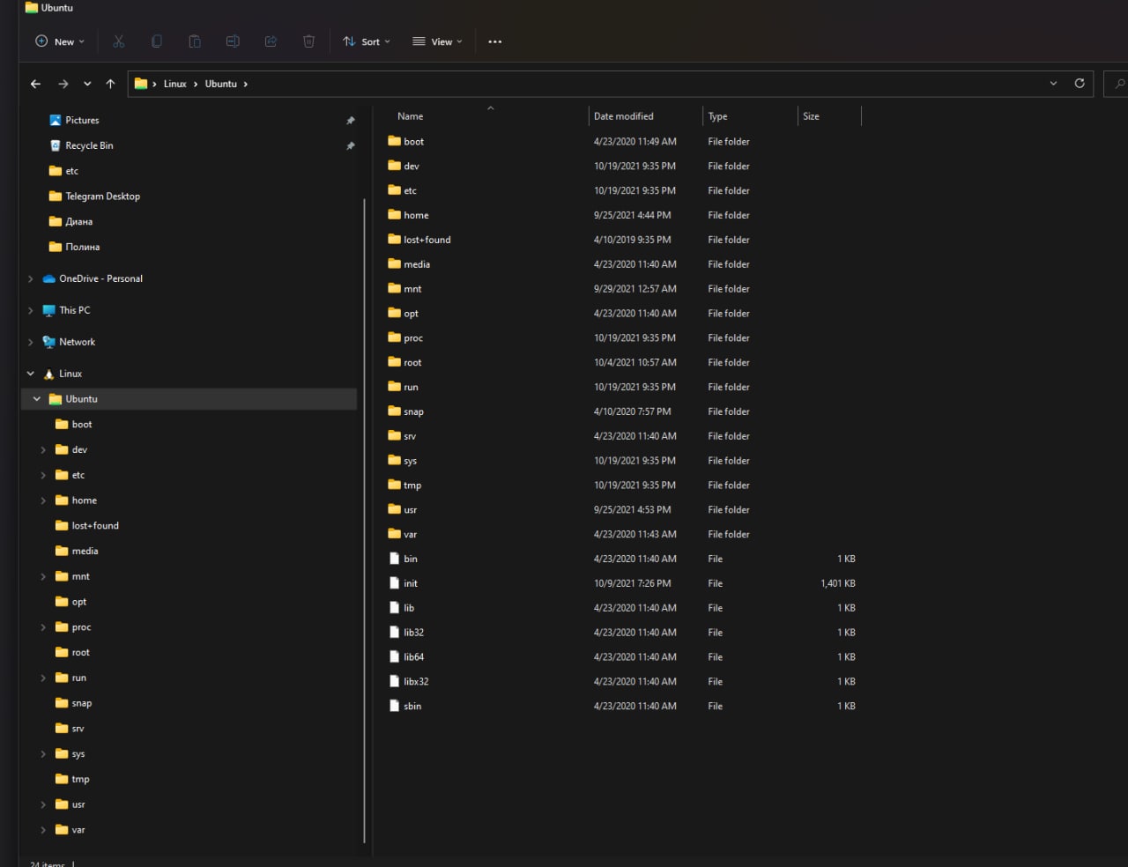Open the New item dropdown
Screen dimensions: 1128x867
tap(60, 41)
